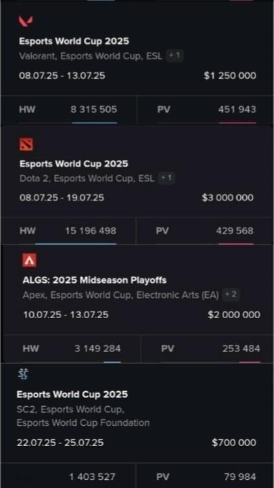Expand the +2 tag on ALGS Midseason Playoffs

pos(231,294)
